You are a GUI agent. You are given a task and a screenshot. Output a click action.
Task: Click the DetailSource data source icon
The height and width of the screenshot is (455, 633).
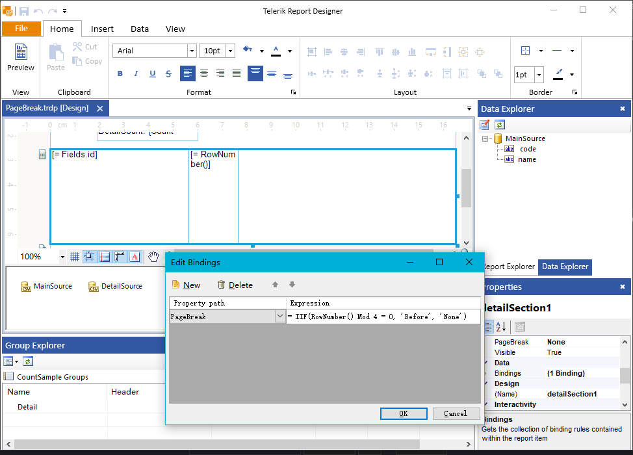pos(94,287)
